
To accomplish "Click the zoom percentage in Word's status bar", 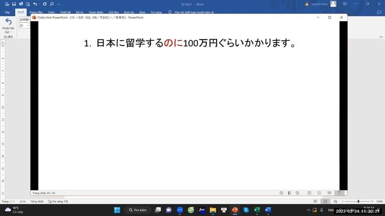I will click(x=380, y=202).
